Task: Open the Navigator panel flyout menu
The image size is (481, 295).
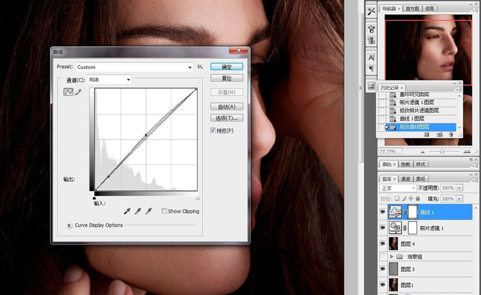Action: (x=476, y=10)
